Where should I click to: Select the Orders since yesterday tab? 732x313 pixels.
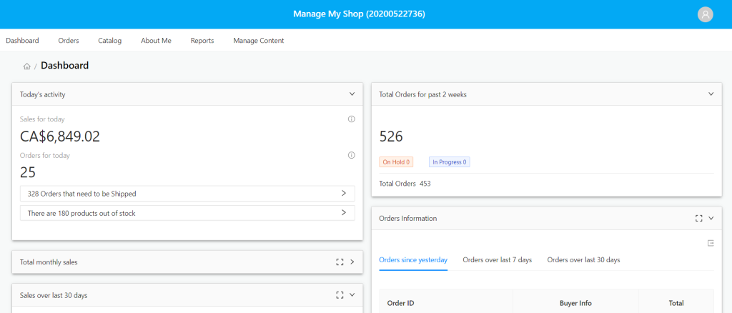click(x=413, y=260)
